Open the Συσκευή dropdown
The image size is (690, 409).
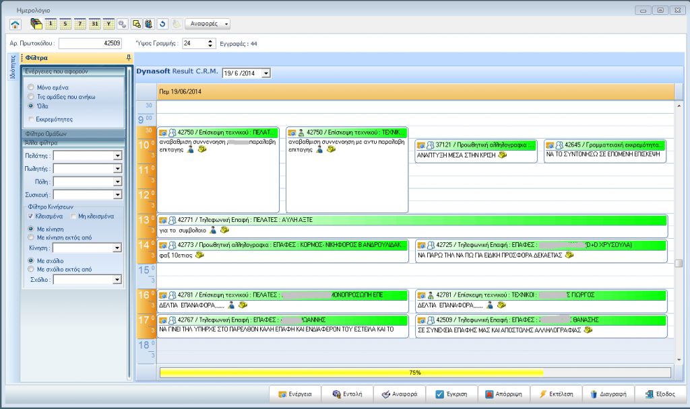pos(117,194)
